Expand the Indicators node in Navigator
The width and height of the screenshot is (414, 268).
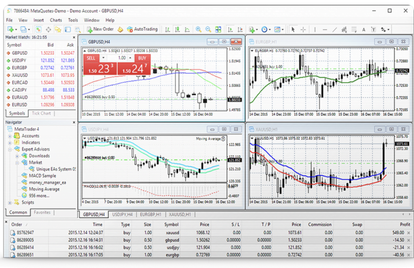(10, 143)
